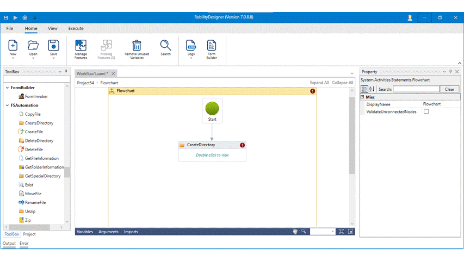464x261 pixels.
Task: Click the Manage Features icon
Action: click(x=81, y=46)
